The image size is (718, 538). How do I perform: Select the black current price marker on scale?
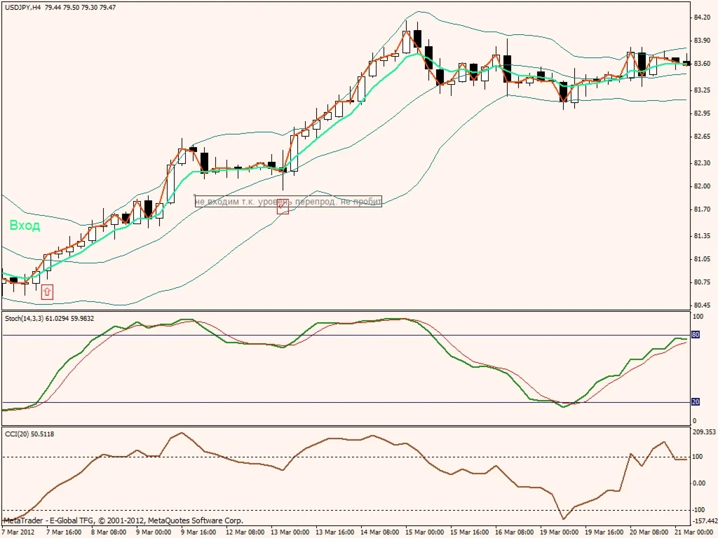coord(688,63)
